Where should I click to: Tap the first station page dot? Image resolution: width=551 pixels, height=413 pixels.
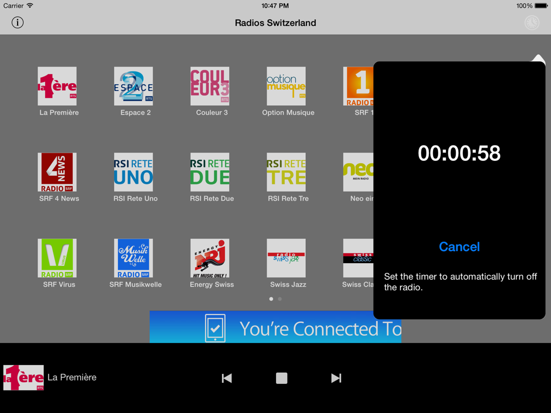[271, 299]
